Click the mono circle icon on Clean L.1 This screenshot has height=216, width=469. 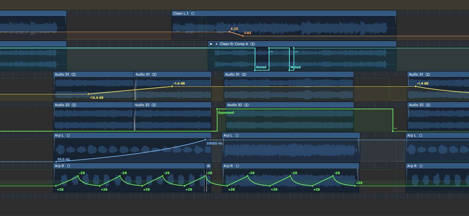(193, 13)
